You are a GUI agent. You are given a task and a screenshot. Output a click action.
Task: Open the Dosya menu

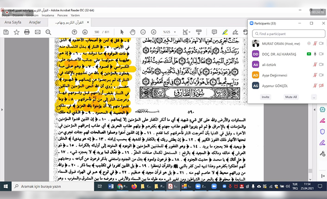6,15
